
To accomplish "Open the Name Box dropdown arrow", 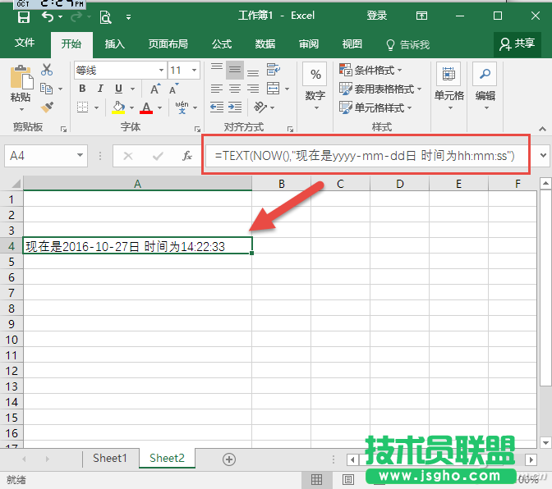I will click(80, 155).
